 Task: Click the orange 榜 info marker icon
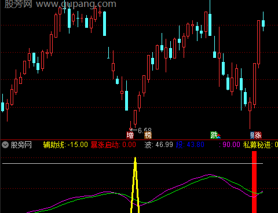coord(148,135)
